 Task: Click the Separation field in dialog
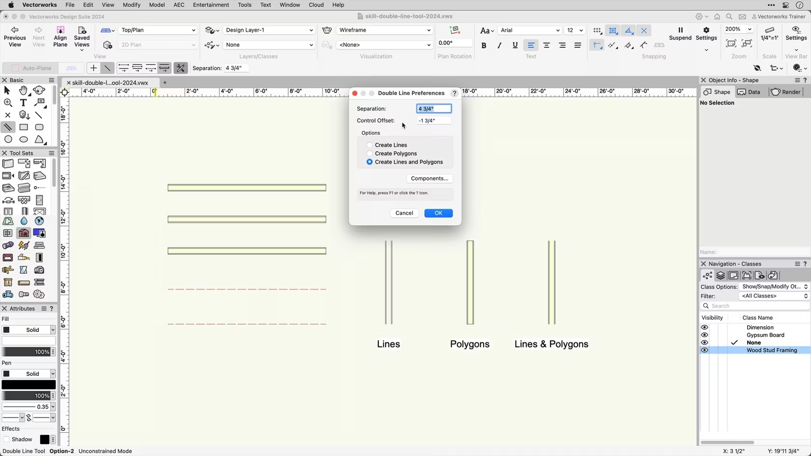(x=434, y=109)
